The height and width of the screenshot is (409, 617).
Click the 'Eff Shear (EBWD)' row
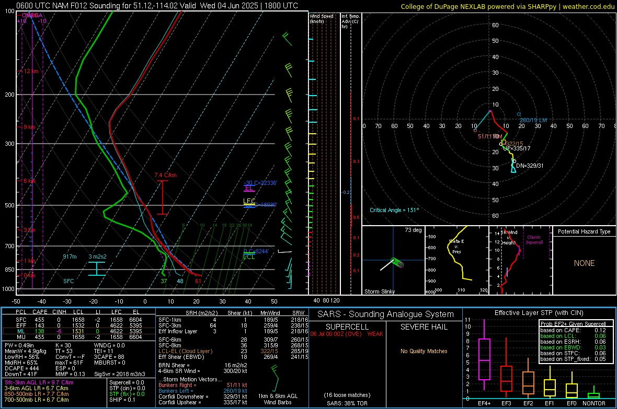[x=233, y=357]
